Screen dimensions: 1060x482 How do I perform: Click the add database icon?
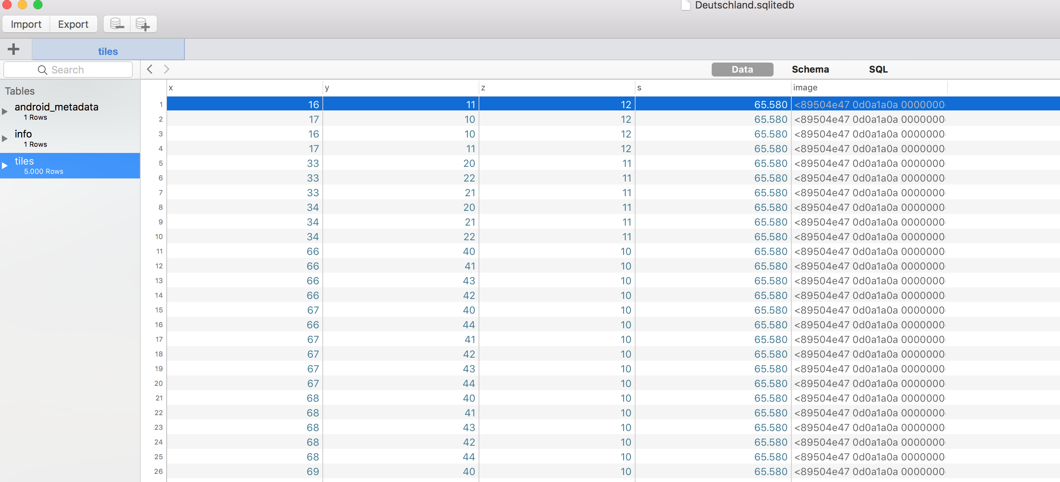coord(143,24)
